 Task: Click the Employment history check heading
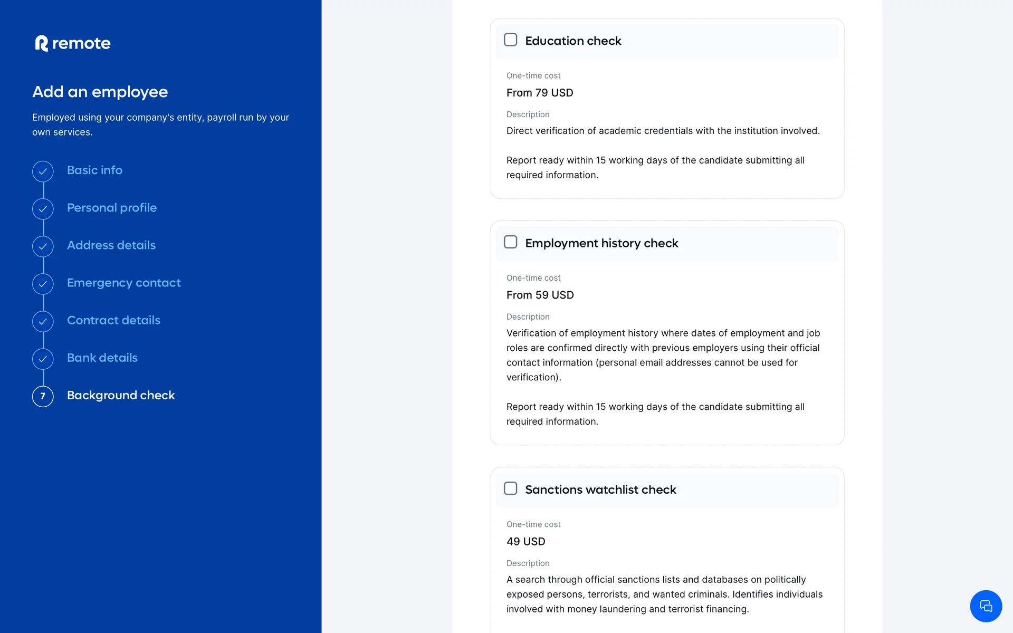pyautogui.click(x=601, y=243)
